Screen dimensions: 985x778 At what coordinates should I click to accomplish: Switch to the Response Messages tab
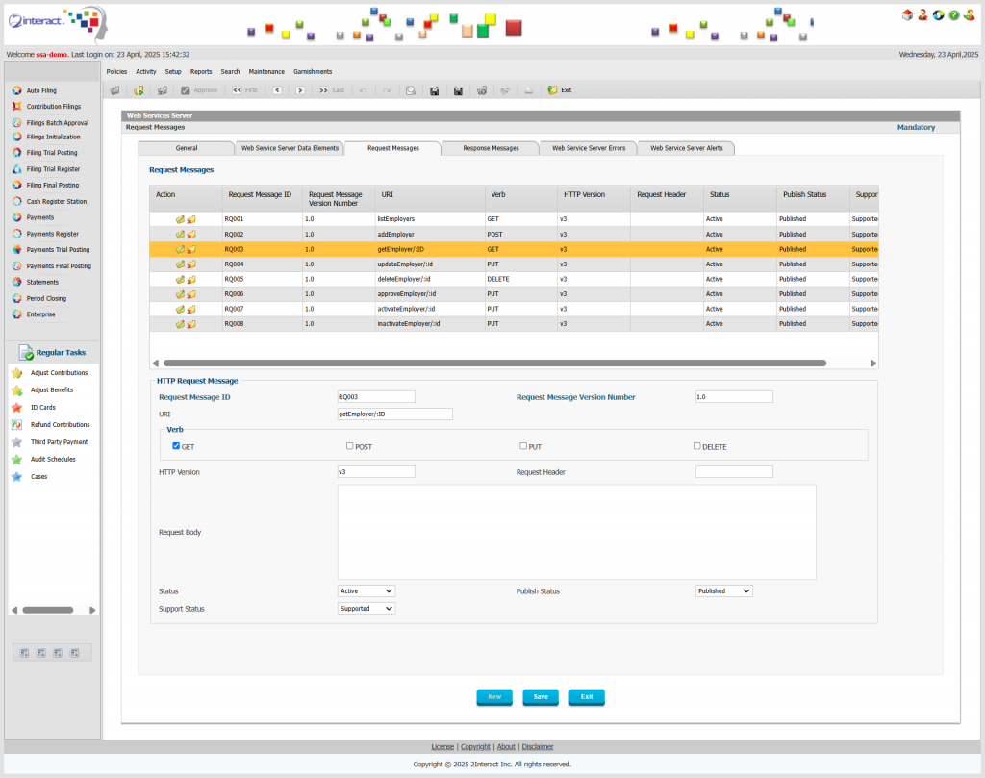(491, 148)
